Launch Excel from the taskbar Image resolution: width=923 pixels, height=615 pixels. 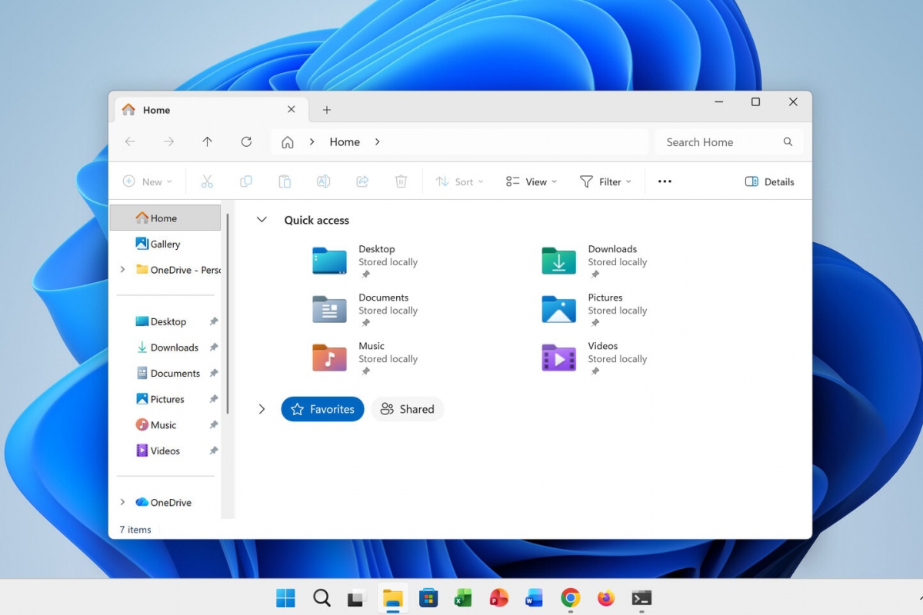pos(463,598)
